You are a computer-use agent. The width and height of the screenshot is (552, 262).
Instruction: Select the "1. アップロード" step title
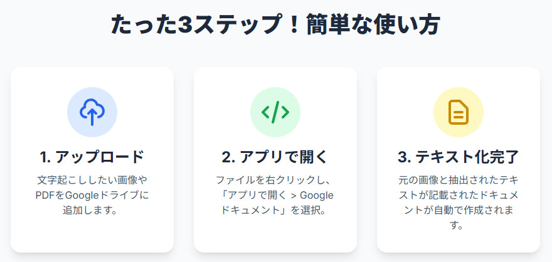(92, 156)
